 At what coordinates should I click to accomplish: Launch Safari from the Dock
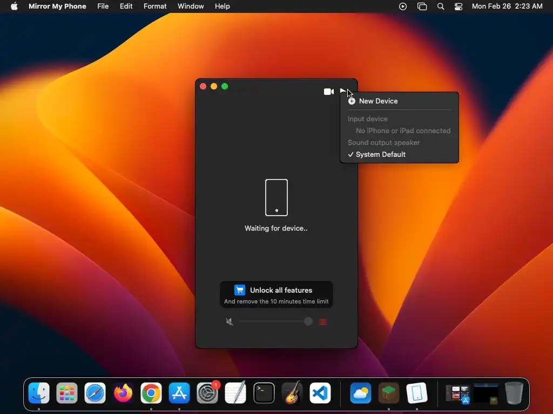(95, 393)
